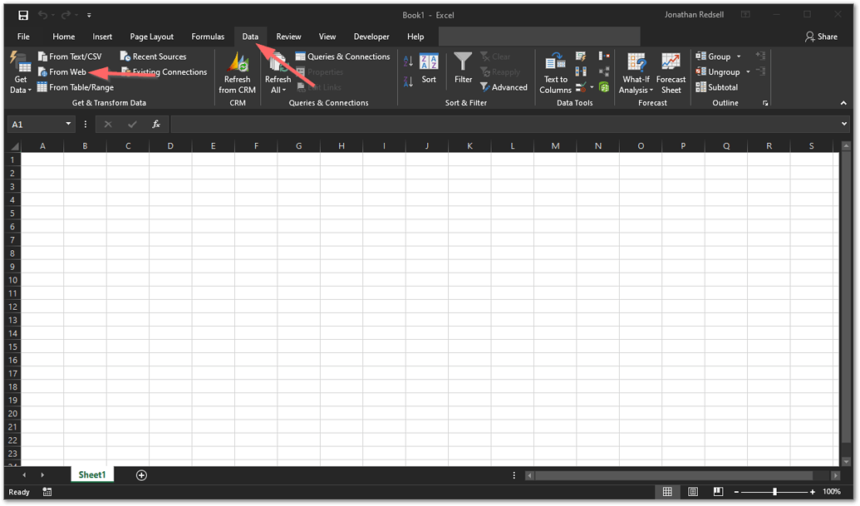The height and width of the screenshot is (506, 860).
Task: Toggle the Filter on selected data
Action: click(x=462, y=69)
